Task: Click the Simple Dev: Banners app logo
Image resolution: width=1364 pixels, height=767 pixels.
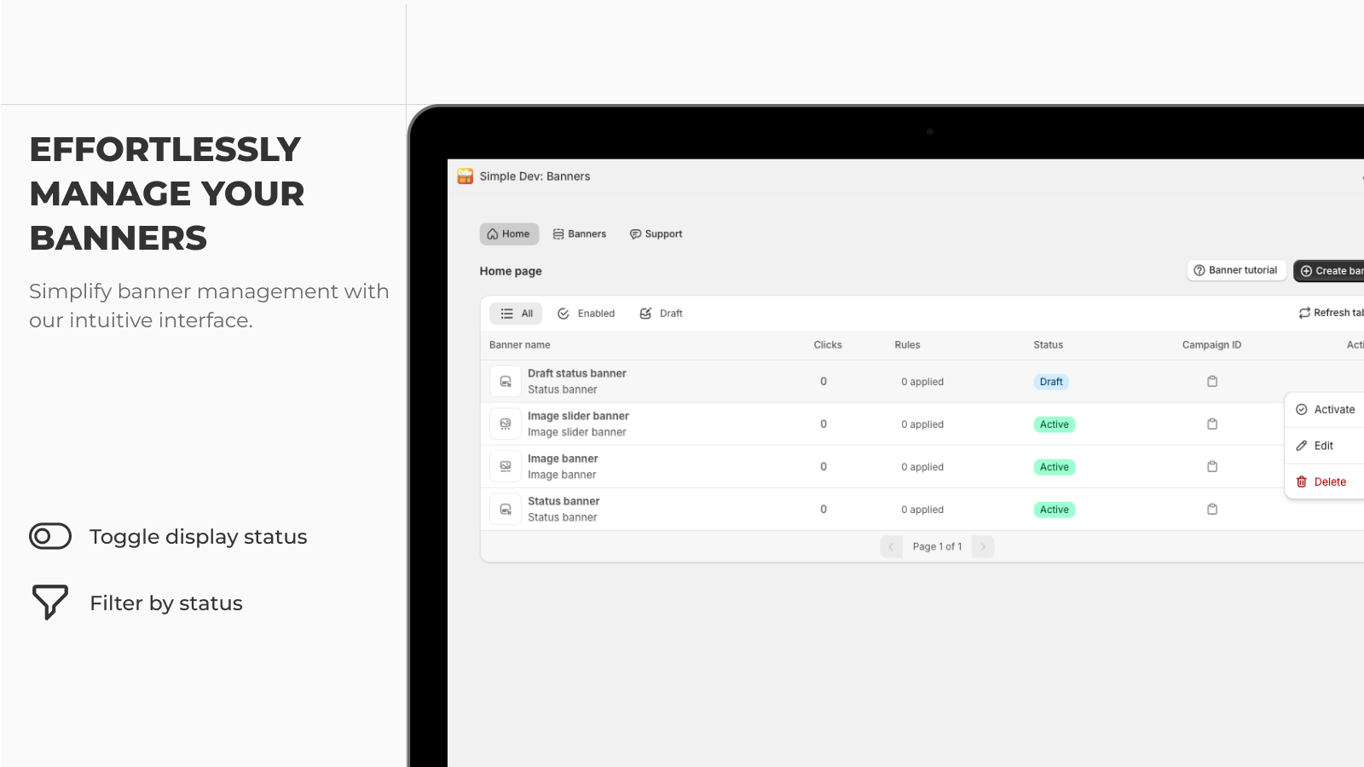Action: (x=465, y=176)
